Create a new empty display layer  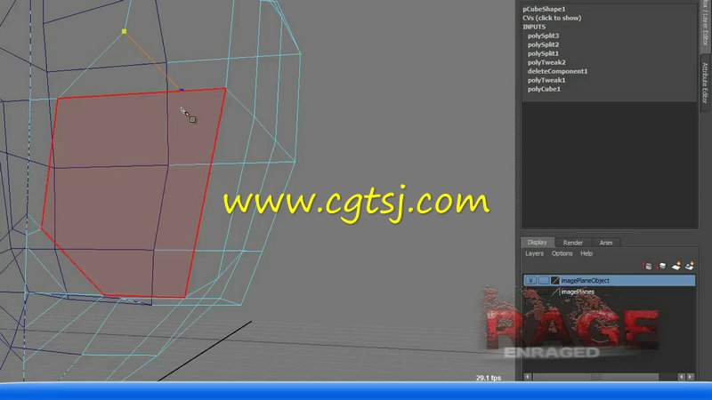(x=676, y=266)
